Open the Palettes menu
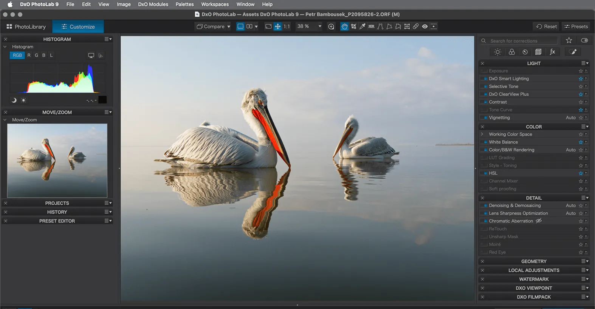Screen dimensions: 595x309 tap(184, 4)
